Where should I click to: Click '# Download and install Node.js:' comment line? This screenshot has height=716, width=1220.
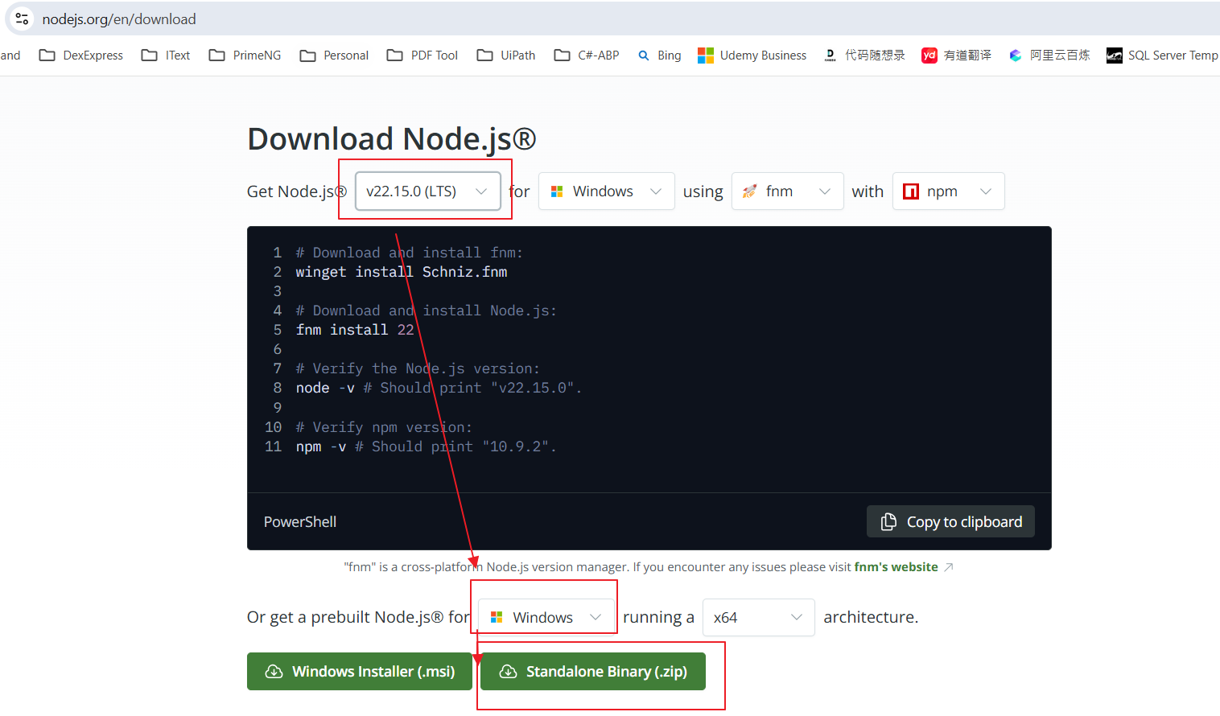coord(426,311)
